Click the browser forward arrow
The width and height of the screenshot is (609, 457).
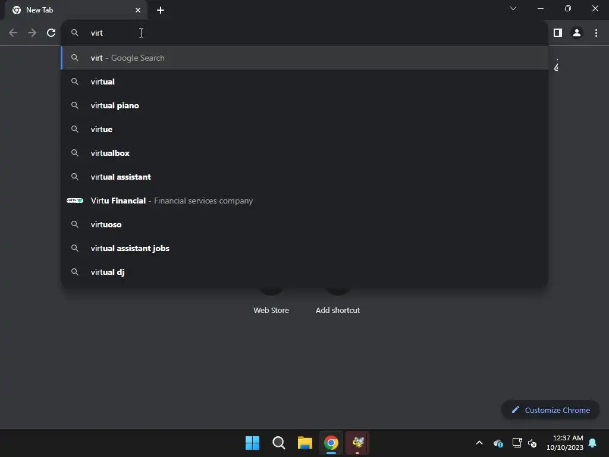click(32, 33)
